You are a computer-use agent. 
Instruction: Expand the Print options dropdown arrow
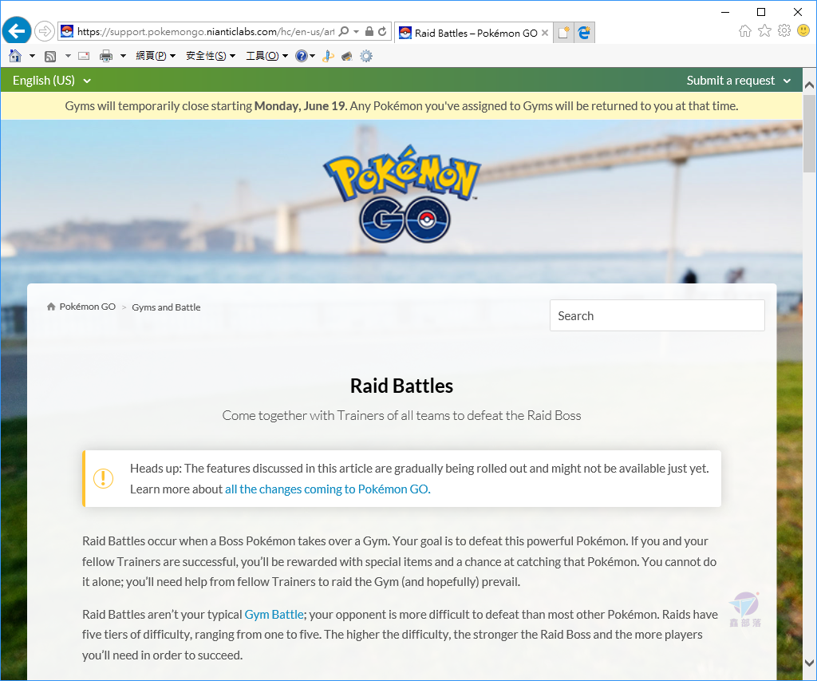[123, 56]
